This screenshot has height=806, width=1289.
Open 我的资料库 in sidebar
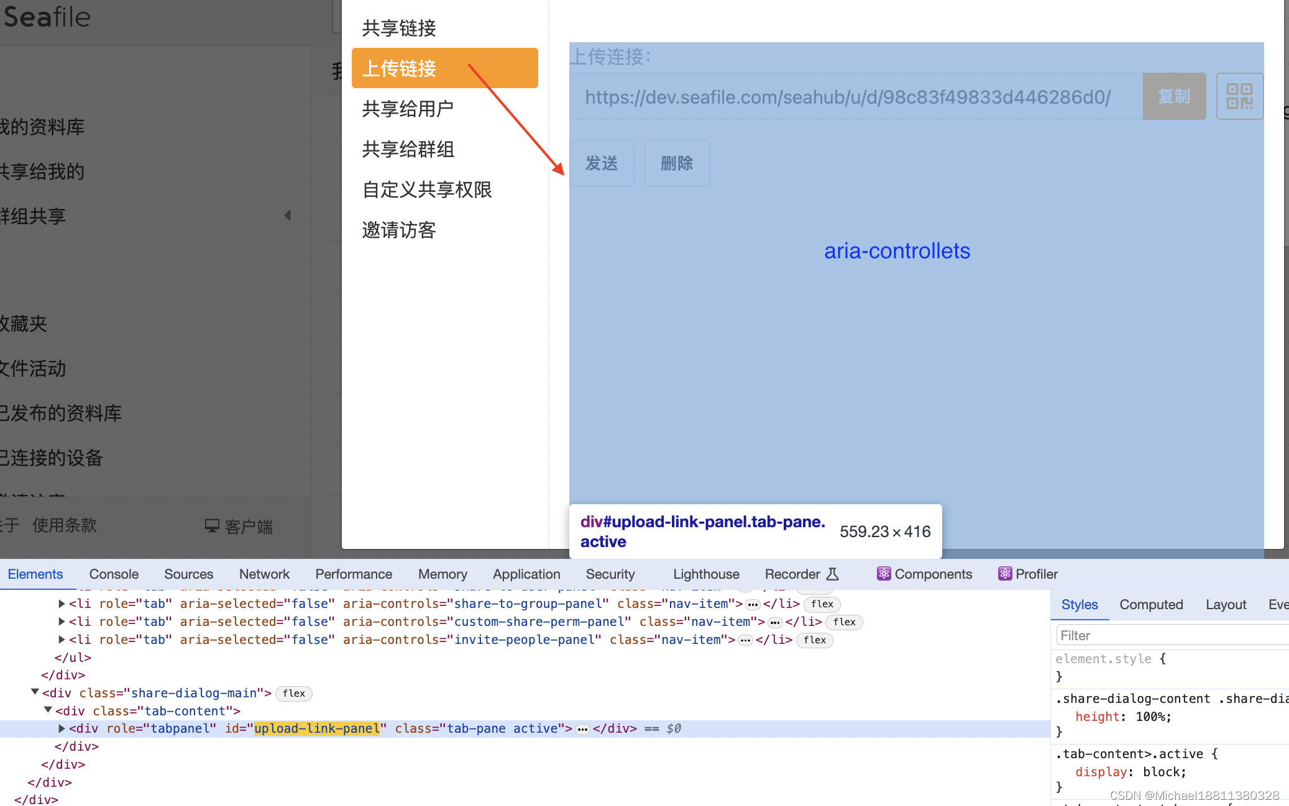point(42,127)
